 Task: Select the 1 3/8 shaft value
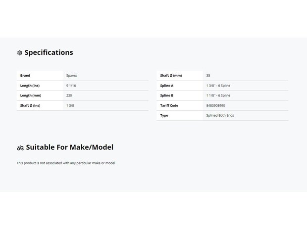70,105
